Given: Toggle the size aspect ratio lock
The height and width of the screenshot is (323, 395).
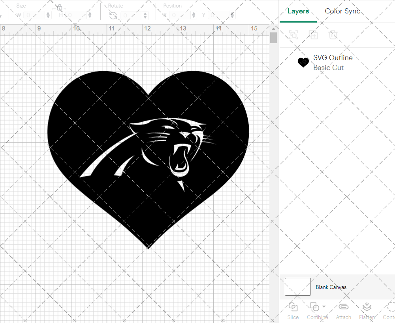Looking at the screenshot, I should click(59, 8).
